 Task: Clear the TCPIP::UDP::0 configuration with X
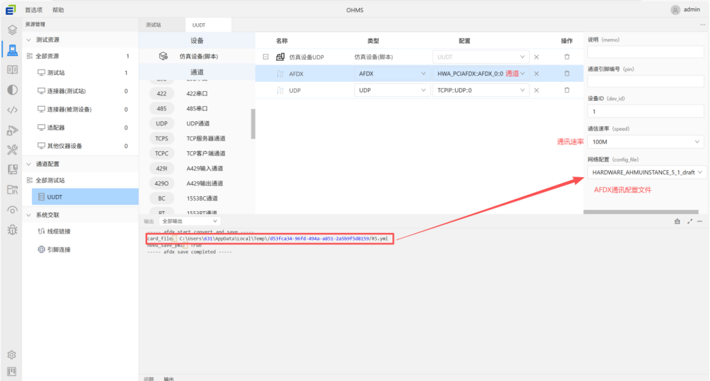[537, 90]
